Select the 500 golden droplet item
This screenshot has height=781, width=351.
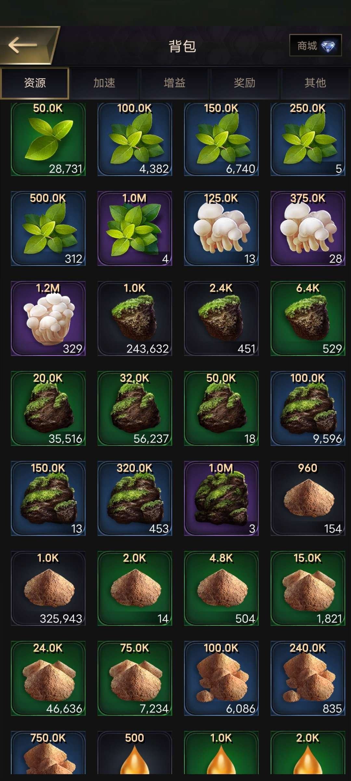click(135, 752)
